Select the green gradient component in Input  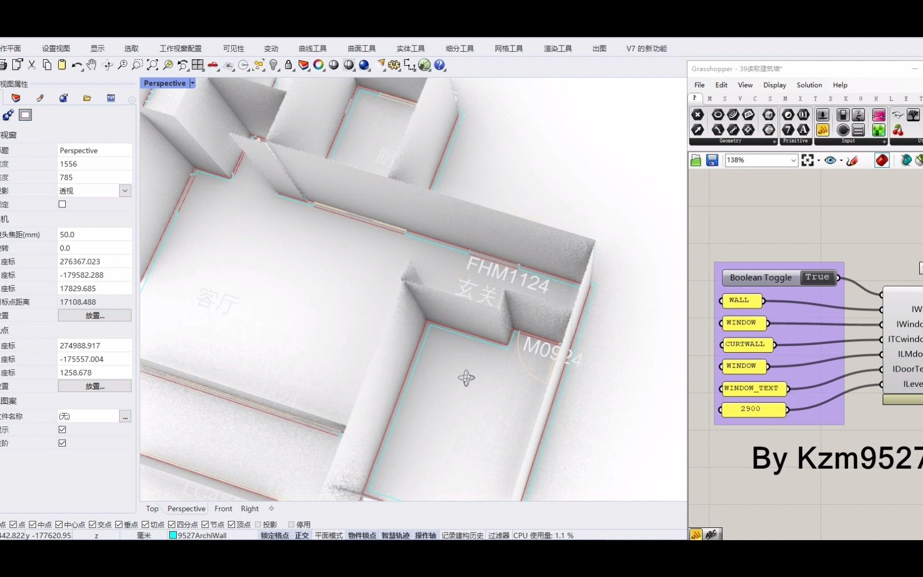pyautogui.click(x=879, y=130)
